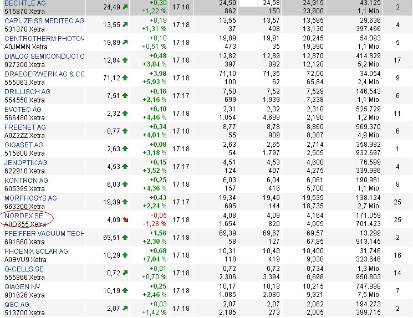Select NORDEX code A0D655 Xetra
The image size is (413, 318).
(25, 224)
